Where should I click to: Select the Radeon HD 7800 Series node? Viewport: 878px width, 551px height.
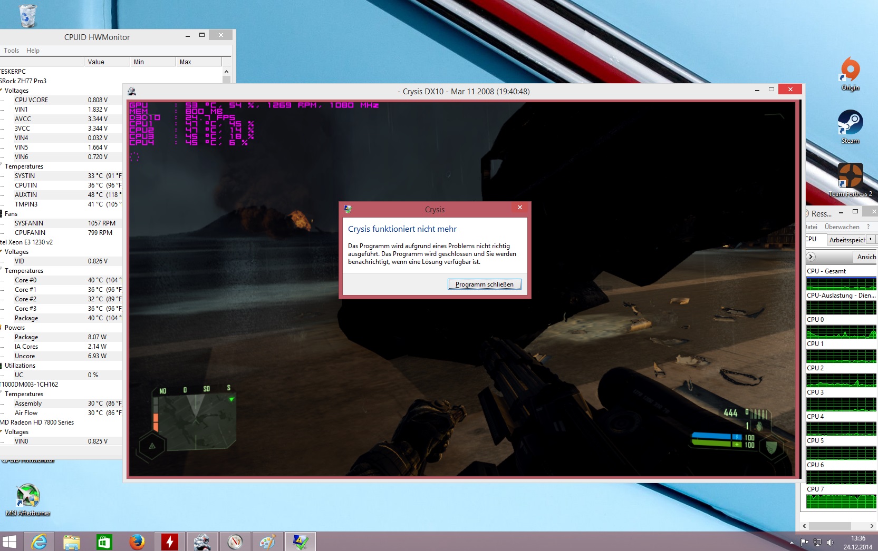[37, 422]
